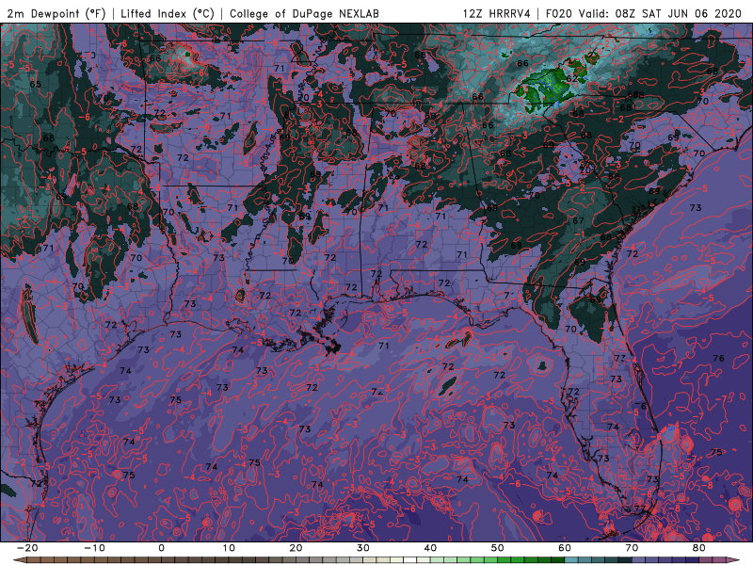The width and height of the screenshot is (753, 565).
Task: Click the 70 label on the color scale
Action: 632,548
